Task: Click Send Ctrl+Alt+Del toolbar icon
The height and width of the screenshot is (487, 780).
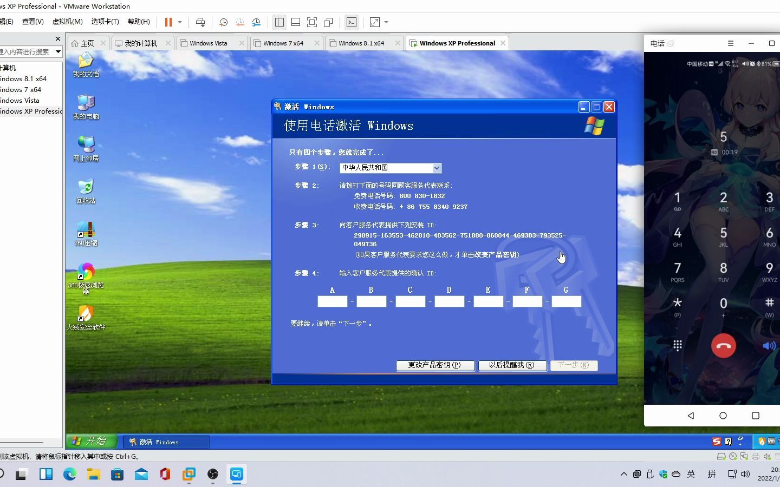Action: click(x=200, y=22)
